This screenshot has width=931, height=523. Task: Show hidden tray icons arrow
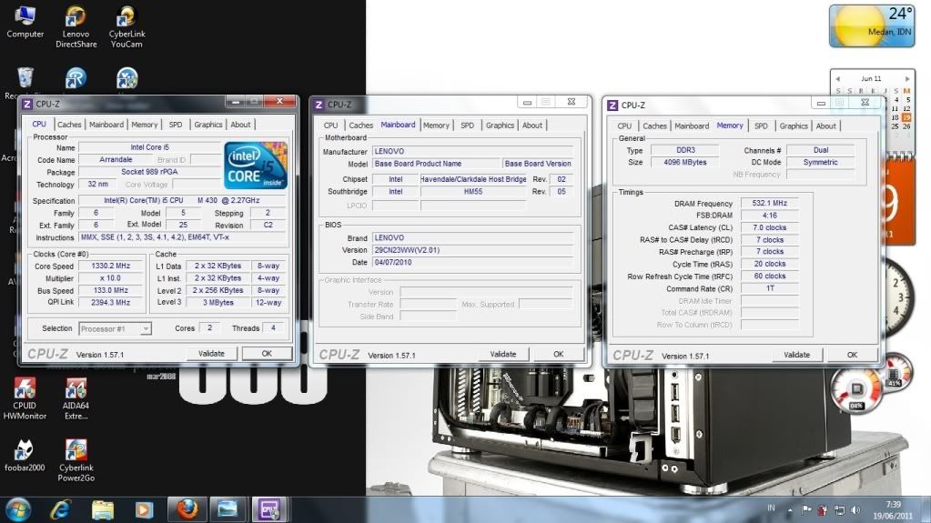[790, 510]
